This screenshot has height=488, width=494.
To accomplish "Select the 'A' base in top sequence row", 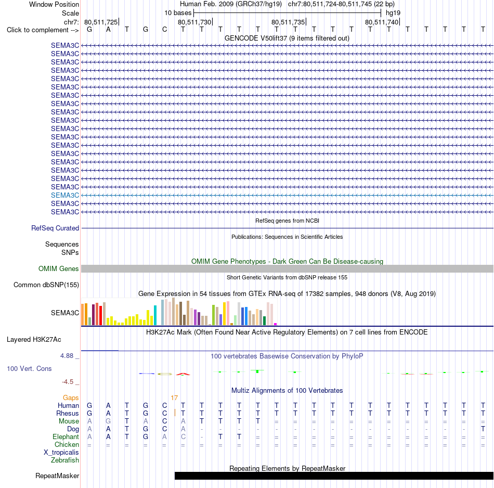I will 108,30.
